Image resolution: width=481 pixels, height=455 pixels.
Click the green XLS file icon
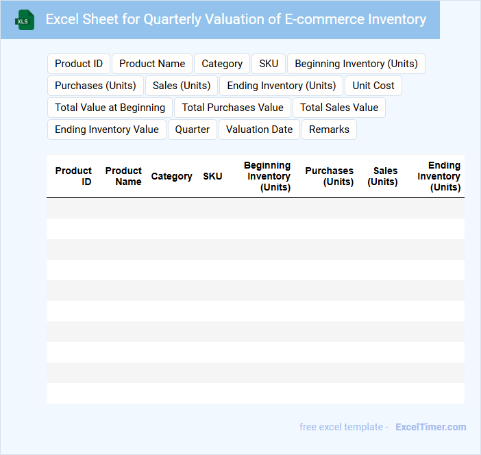tap(25, 20)
